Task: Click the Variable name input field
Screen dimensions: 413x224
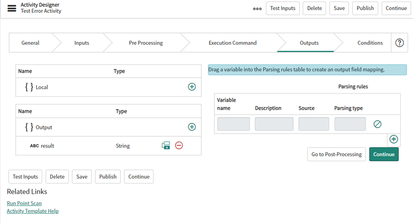Action: pyautogui.click(x=233, y=124)
